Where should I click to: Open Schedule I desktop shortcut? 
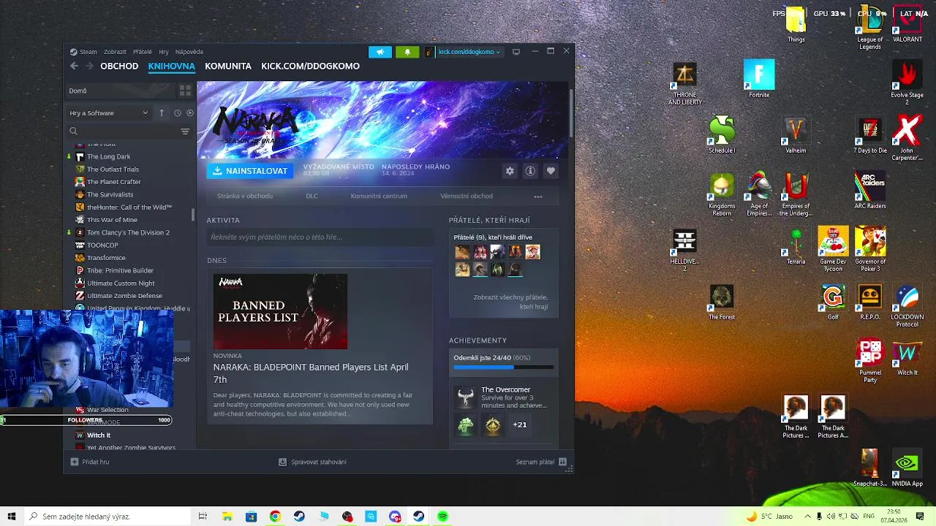[722, 135]
